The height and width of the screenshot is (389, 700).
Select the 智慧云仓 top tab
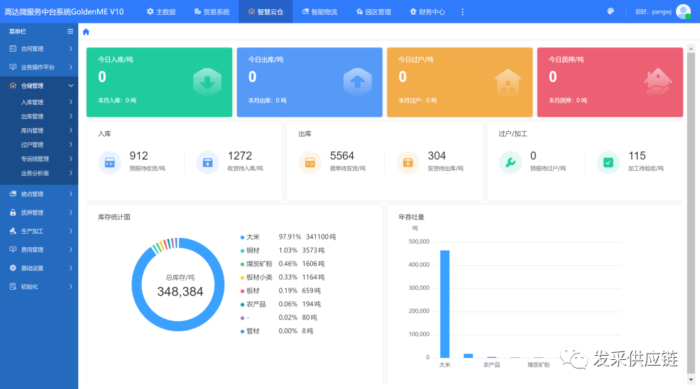tap(266, 11)
